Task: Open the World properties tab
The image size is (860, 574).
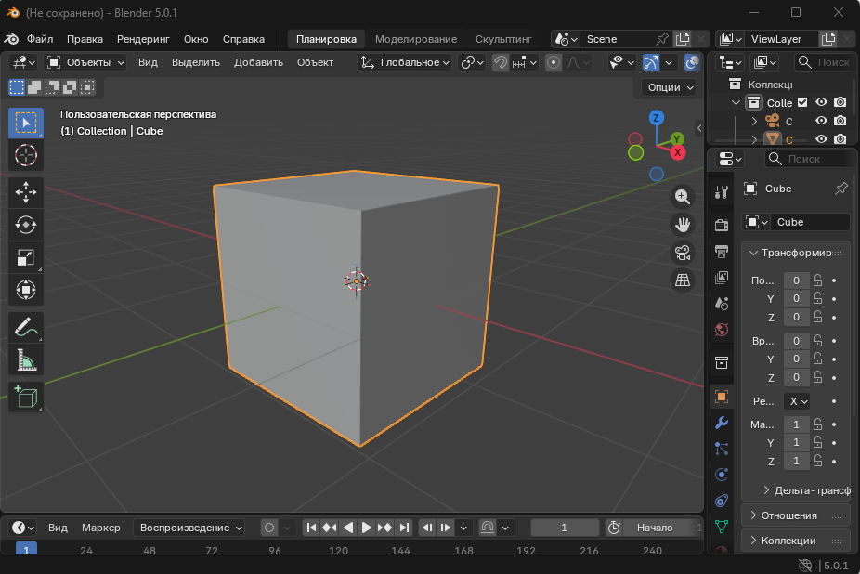Action: (722, 329)
